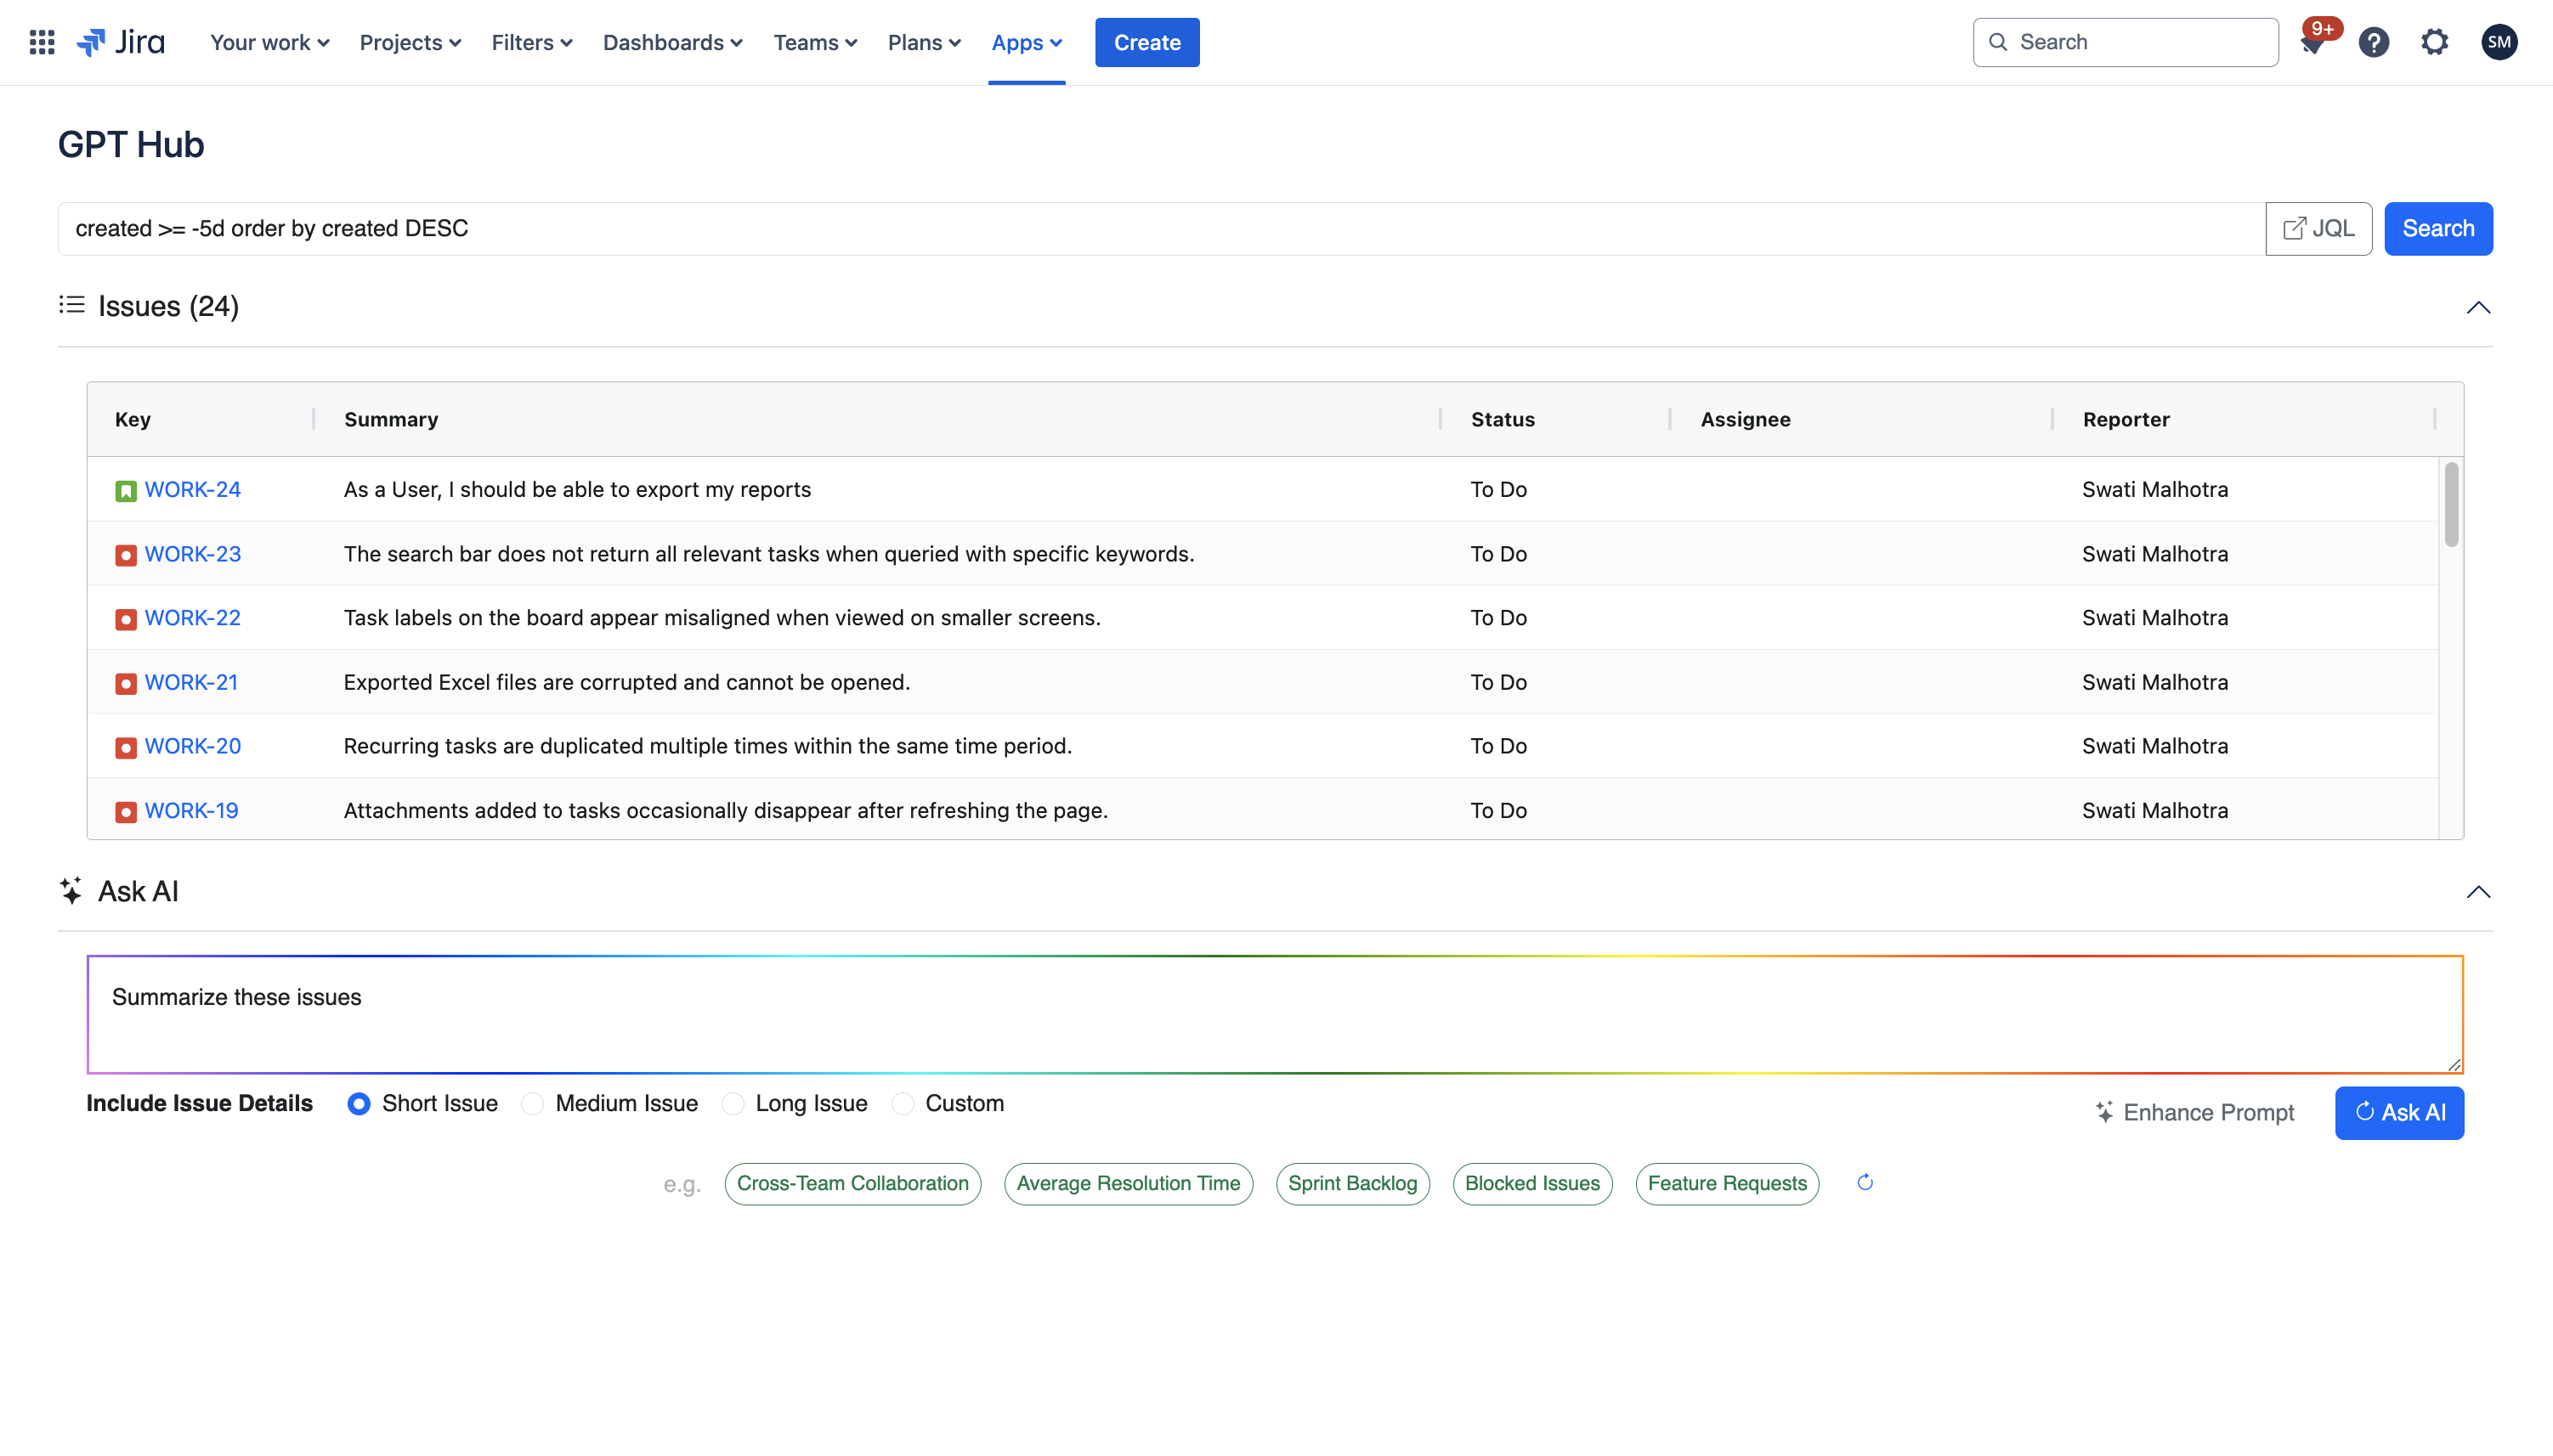Click the Jira logo
The height and width of the screenshot is (1456, 2553).
pyautogui.click(x=121, y=42)
